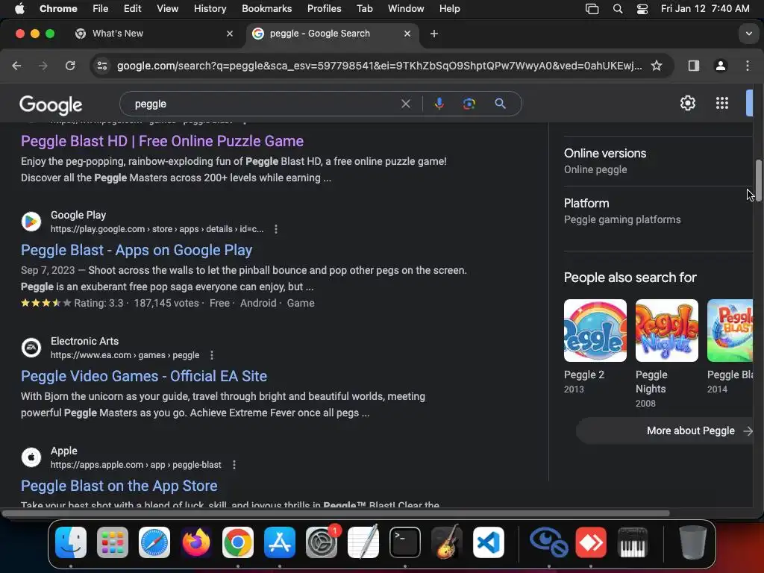764x573 pixels.
Task: Open GarageBand from the dock
Action: tap(446, 542)
